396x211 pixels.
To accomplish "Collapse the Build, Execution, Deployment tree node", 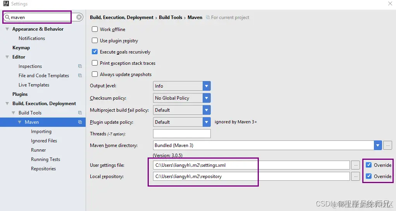I will [7, 104].
